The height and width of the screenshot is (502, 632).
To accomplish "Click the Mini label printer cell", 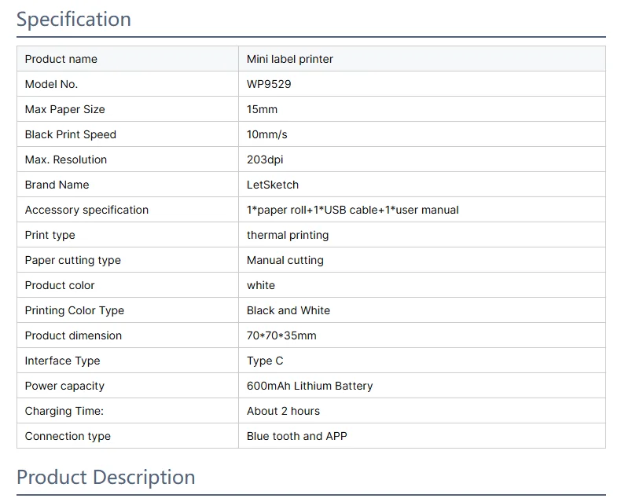I will [422, 59].
